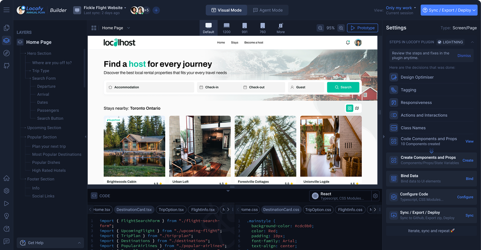Switch to Agent Mode

tap(268, 10)
